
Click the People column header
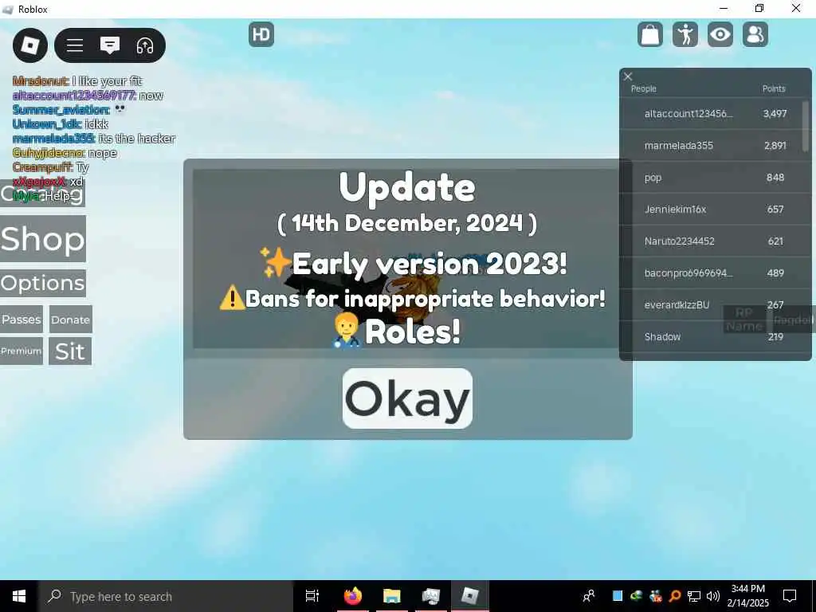click(x=643, y=88)
